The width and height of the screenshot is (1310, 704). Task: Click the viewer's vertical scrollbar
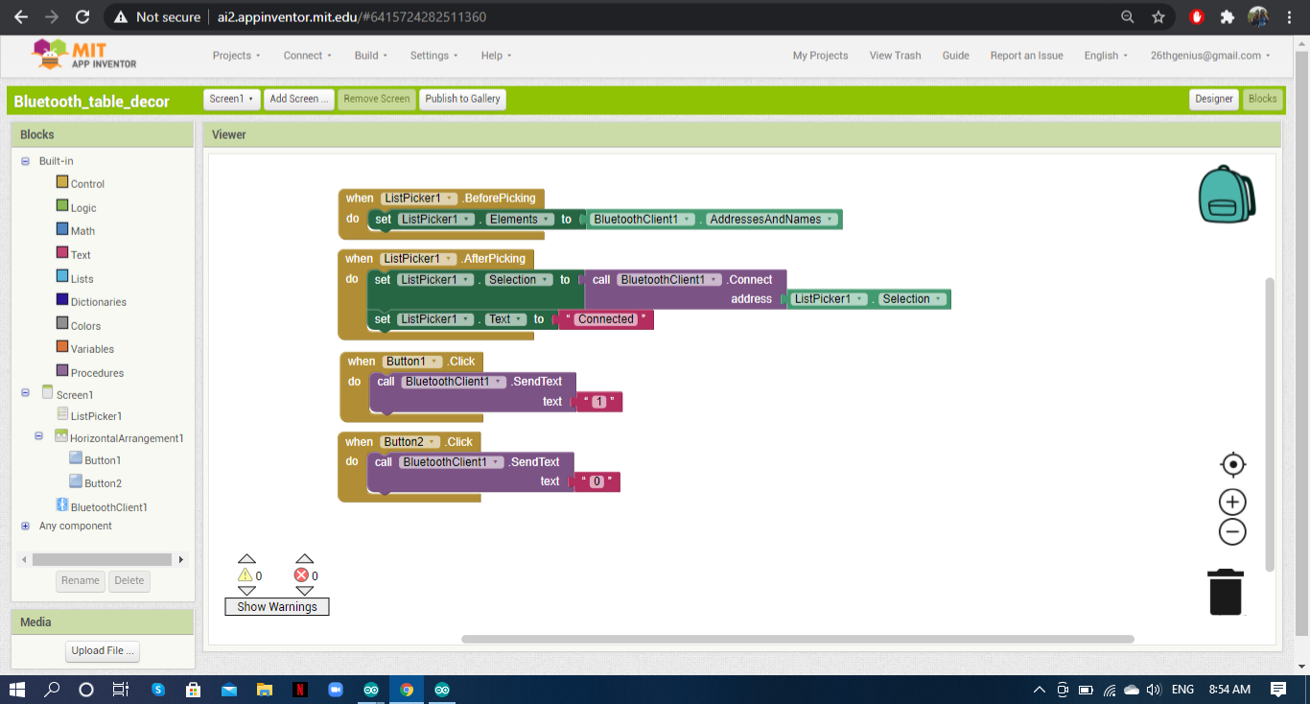(x=1271, y=426)
